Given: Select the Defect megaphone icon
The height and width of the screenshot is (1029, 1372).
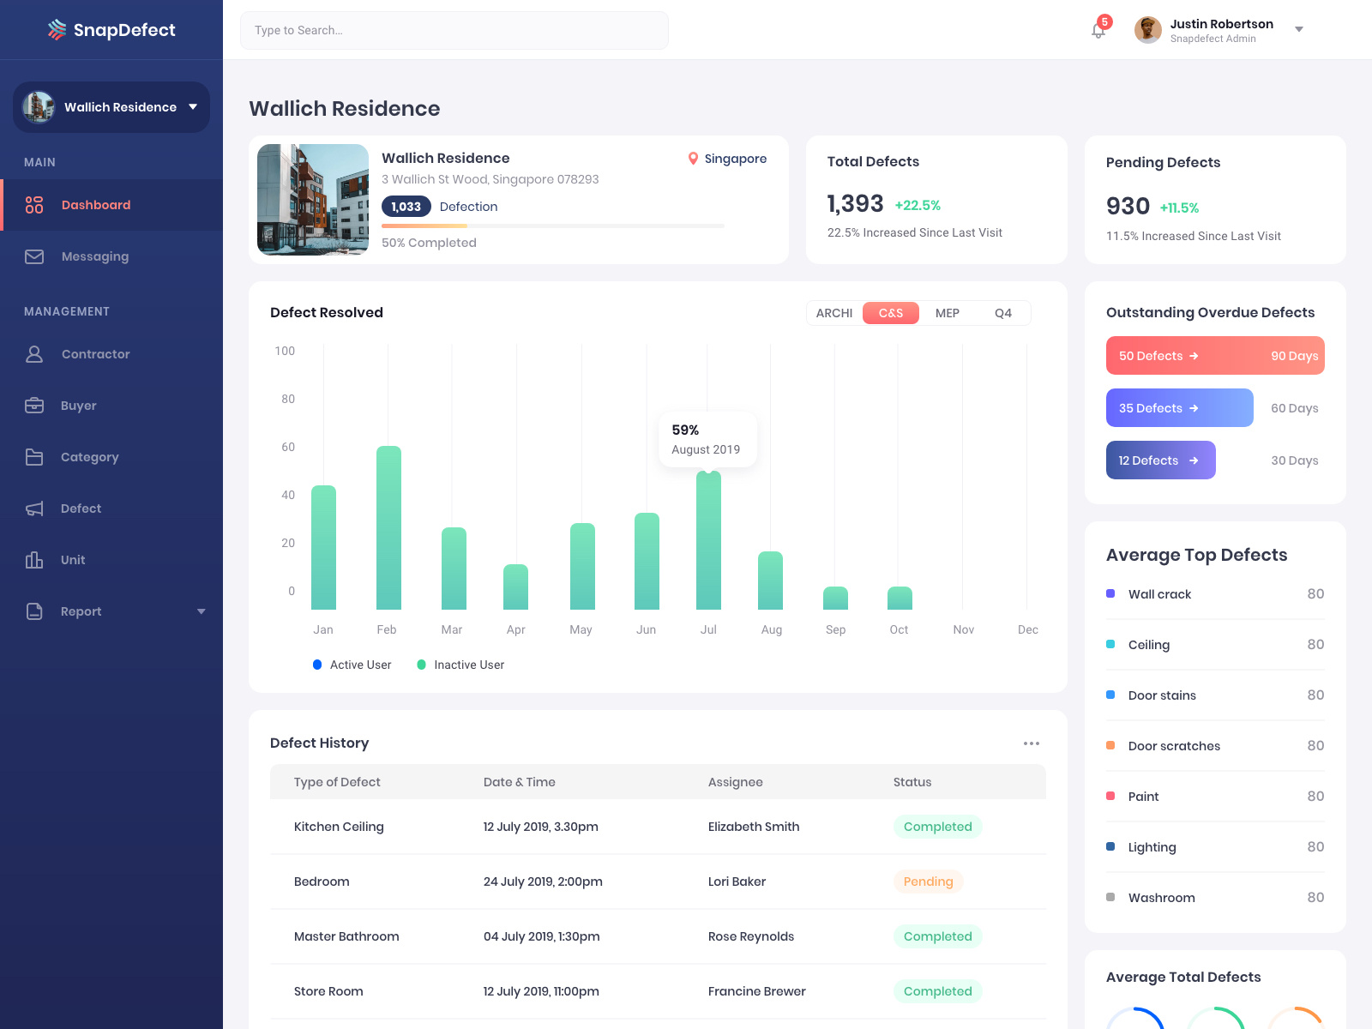Looking at the screenshot, I should point(34,508).
